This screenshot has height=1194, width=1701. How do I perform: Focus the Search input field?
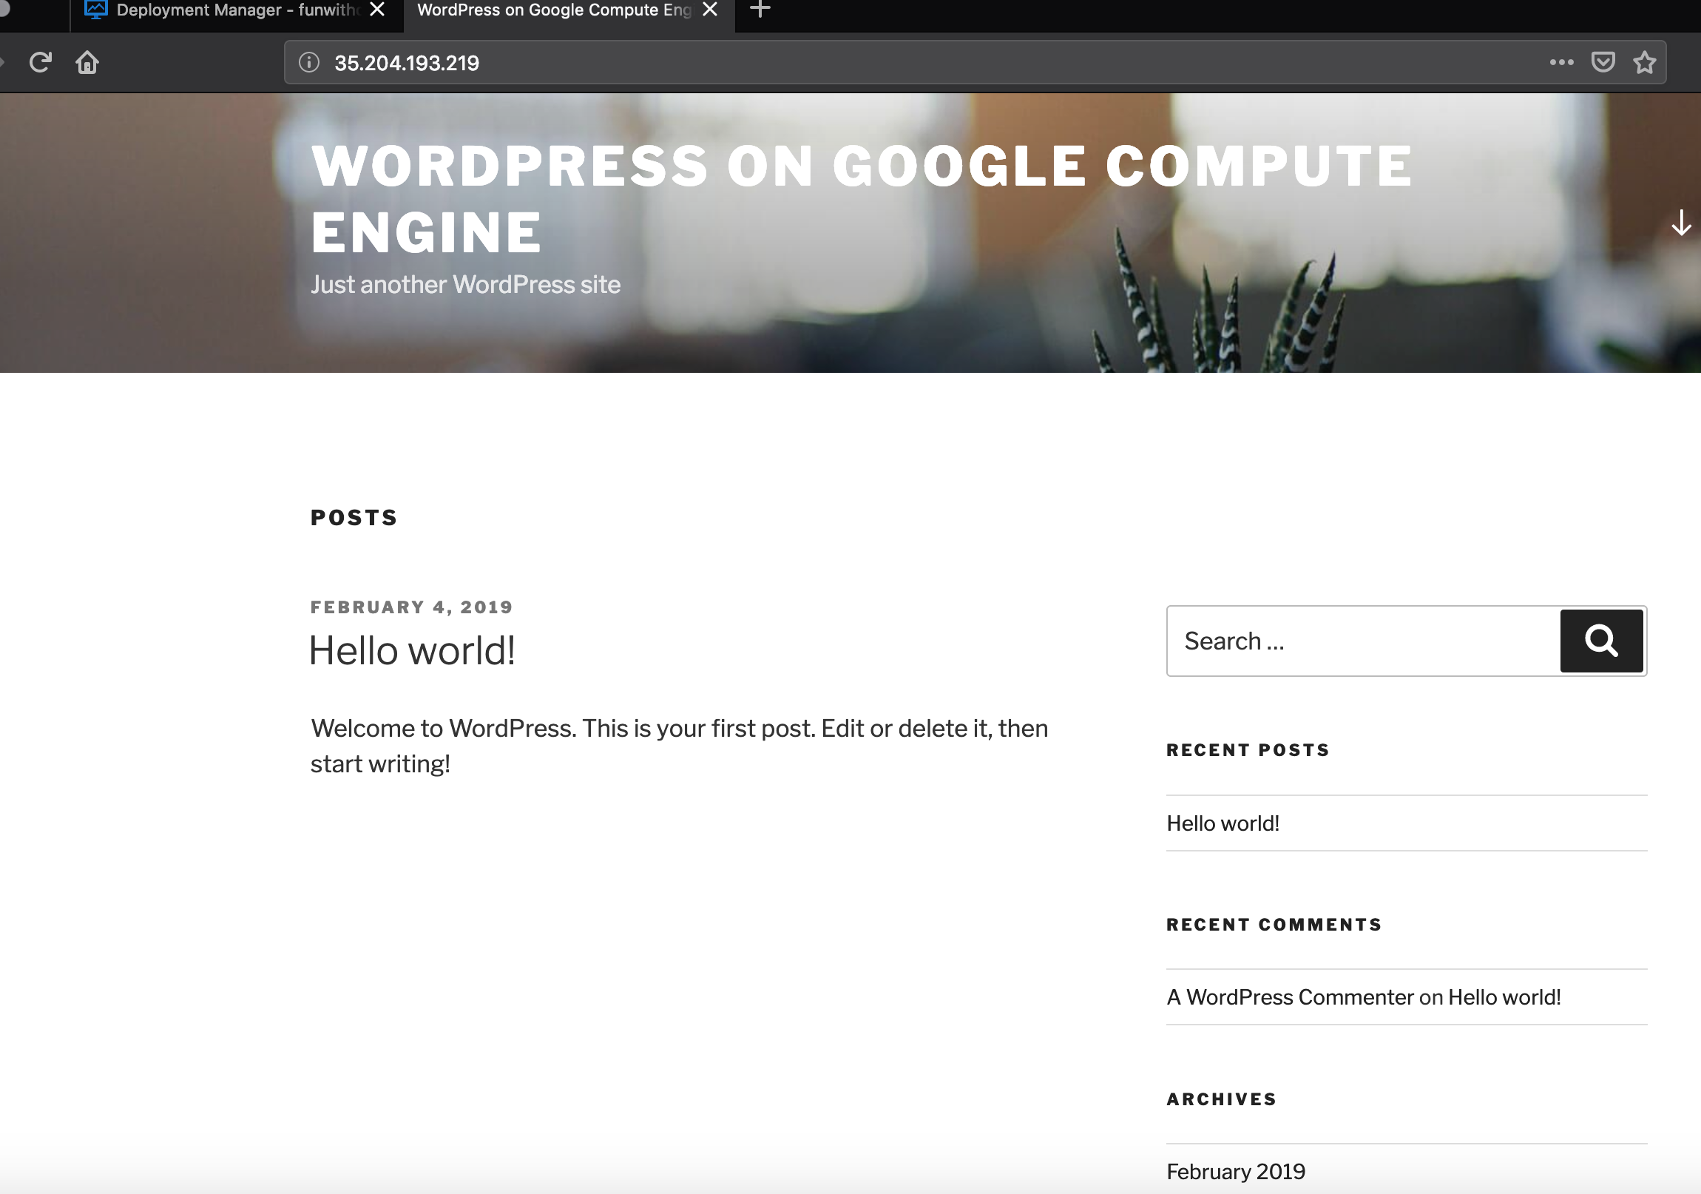(x=1363, y=641)
